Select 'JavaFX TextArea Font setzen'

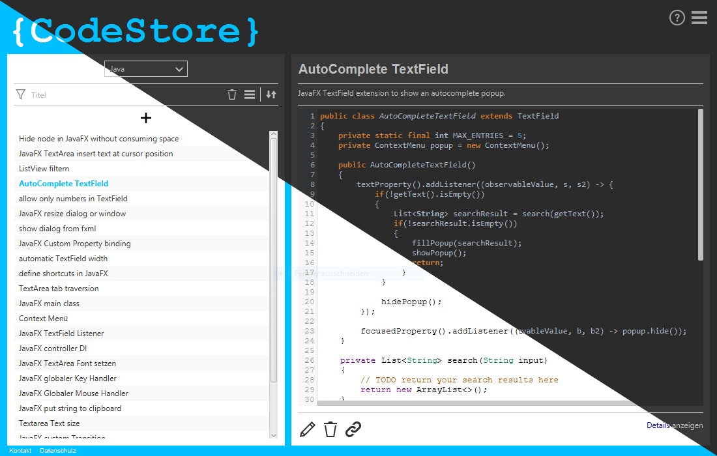tap(141, 363)
